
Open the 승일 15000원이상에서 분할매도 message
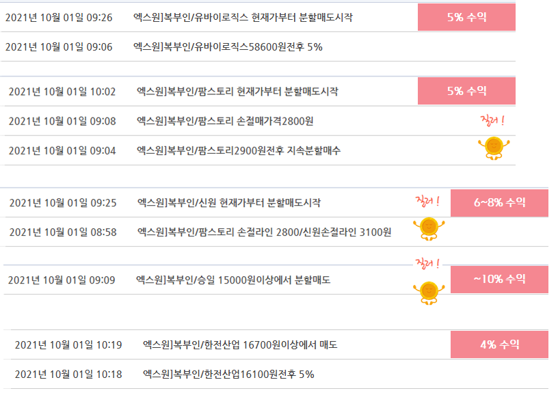pos(233,280)
